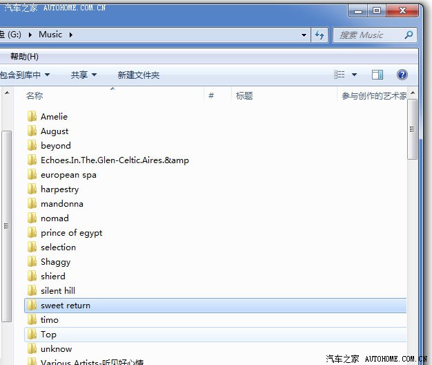
Task: Toggle the preview pane button
Action: 377,75
